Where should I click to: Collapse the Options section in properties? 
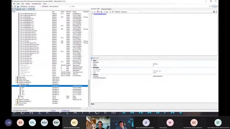click(x=92, y=75)
